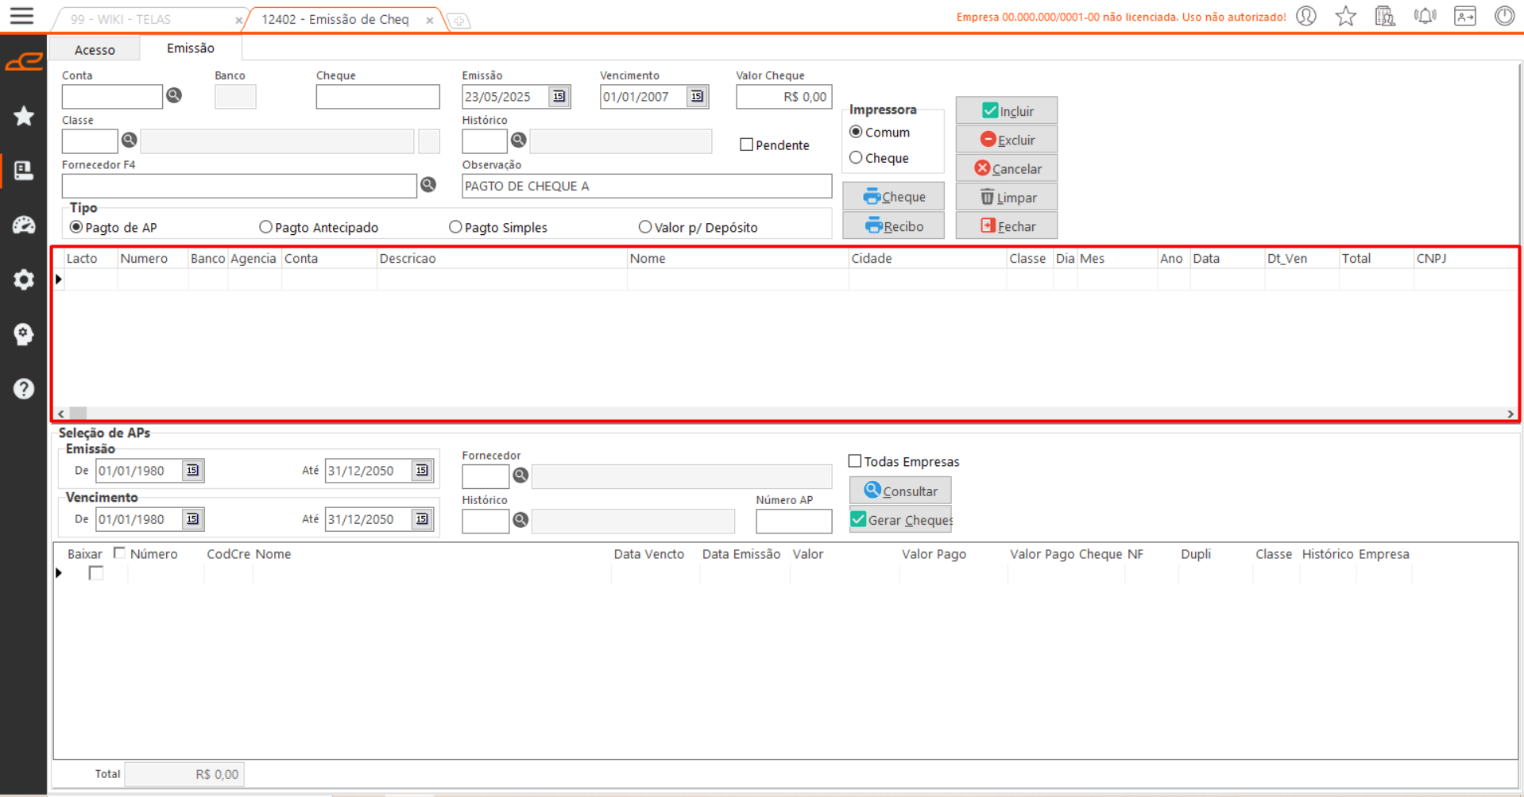The image size is (1524, 797).
Task: Choose Cheque as the Impressora type
Action: click(856, 158)
